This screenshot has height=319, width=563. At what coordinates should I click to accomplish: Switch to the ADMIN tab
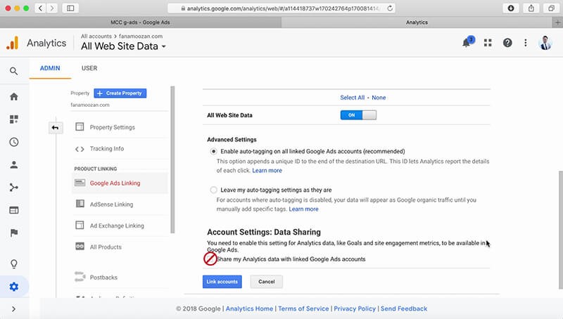[50, 68]
